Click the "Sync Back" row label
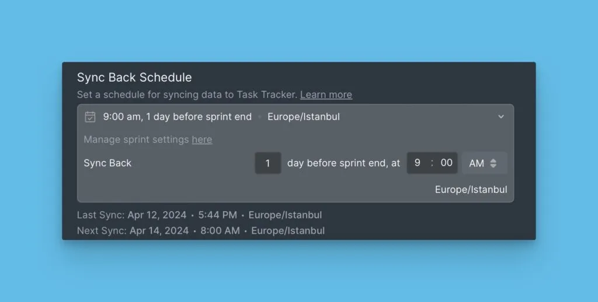The image size is (598, 302). (x=107, y=163)
